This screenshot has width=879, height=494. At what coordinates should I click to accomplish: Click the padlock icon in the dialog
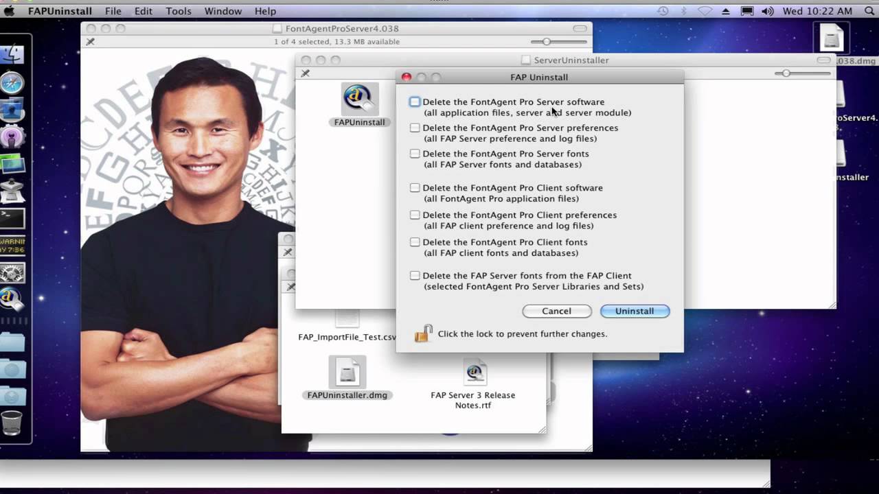[423, 333]
